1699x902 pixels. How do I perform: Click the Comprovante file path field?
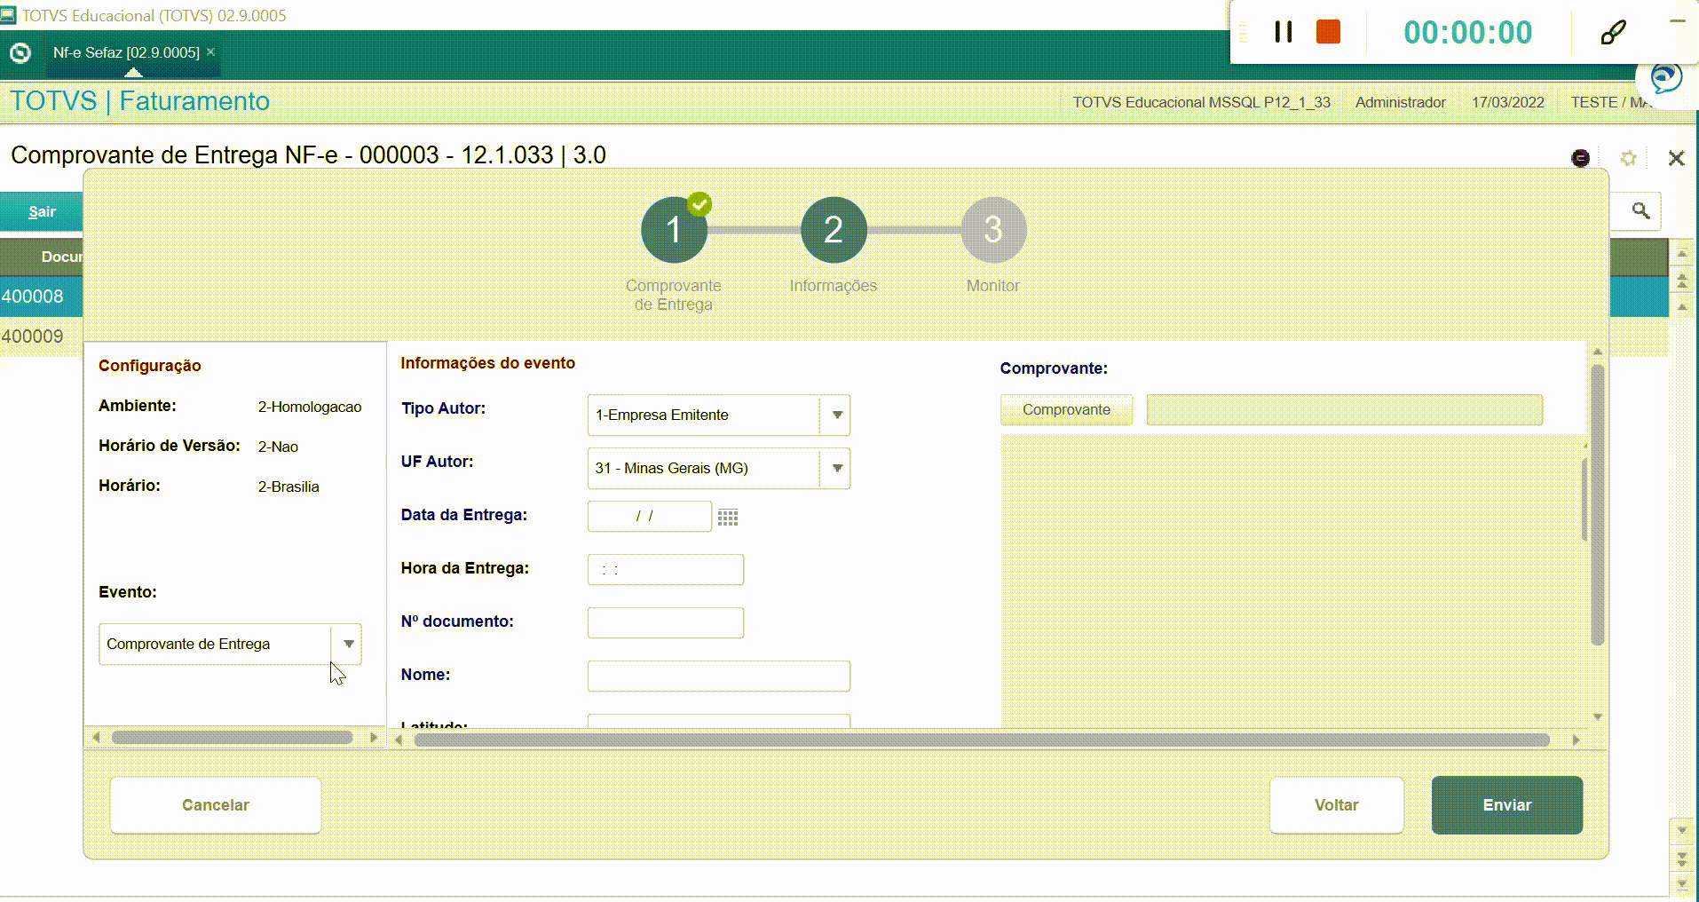1344,409
